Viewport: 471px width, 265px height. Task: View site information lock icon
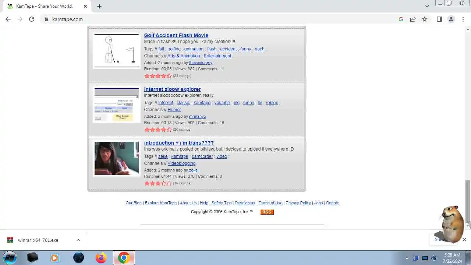click(x=46, y=19)
